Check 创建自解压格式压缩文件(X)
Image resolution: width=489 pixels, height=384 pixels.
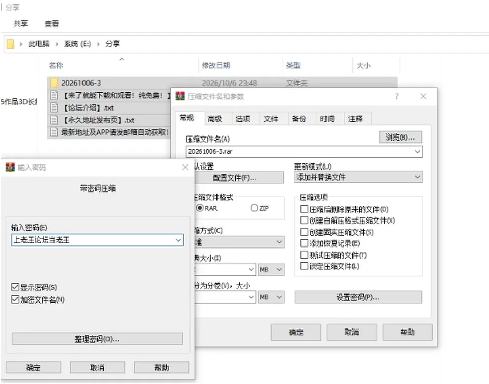(304, 221)
